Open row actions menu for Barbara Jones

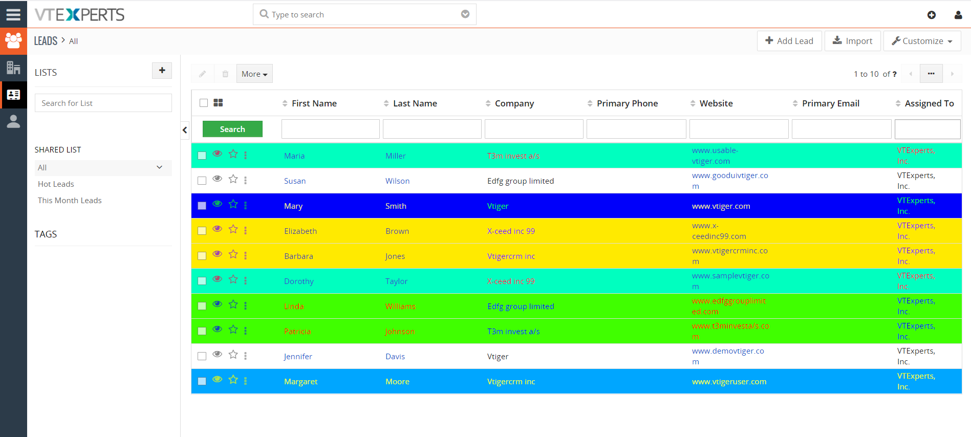pos(246,255)
